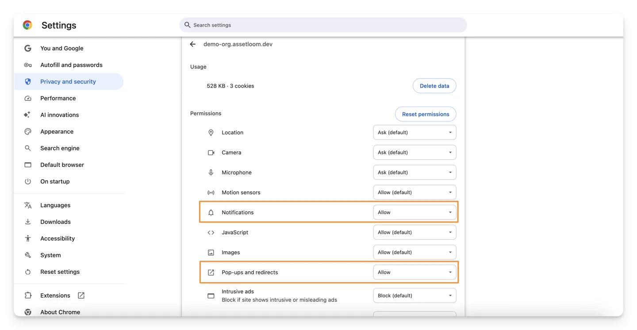Click the wrench System icon
637x330 pixels.
(28, 255)
